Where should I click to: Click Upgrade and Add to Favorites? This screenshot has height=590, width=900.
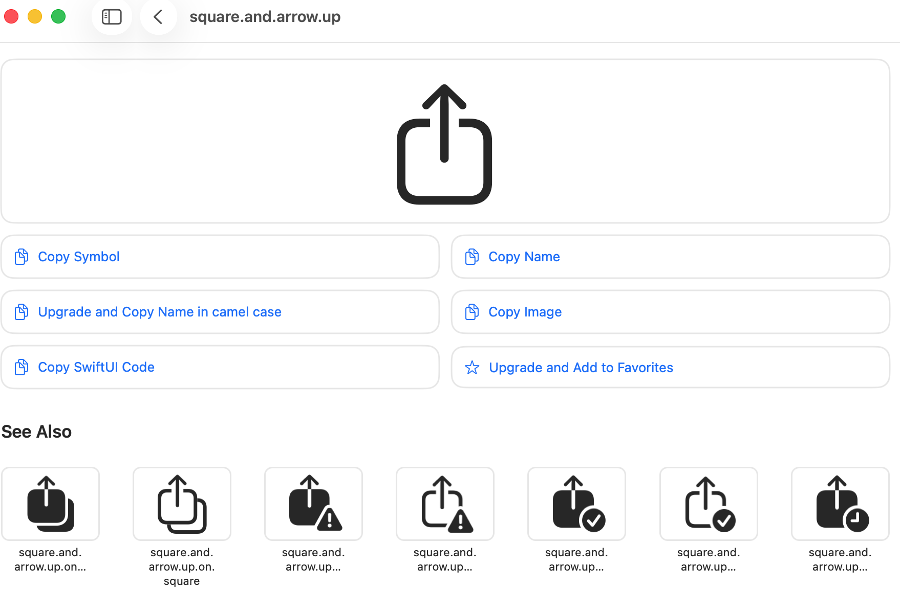click(671, 367)
